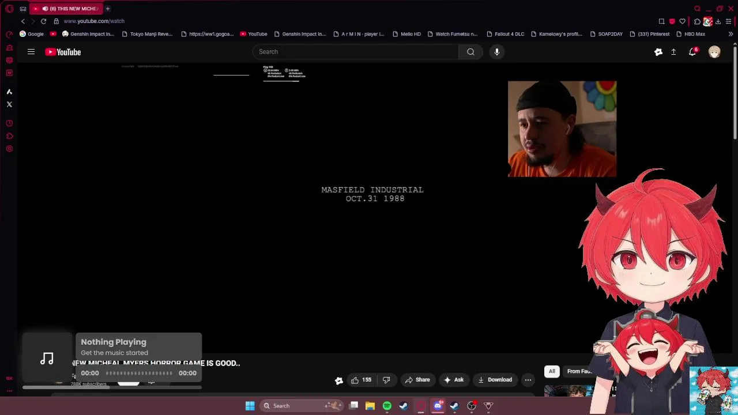Open Opera workspaces icon beside tab
738x415 pixels.
click(x=23, y=9)
